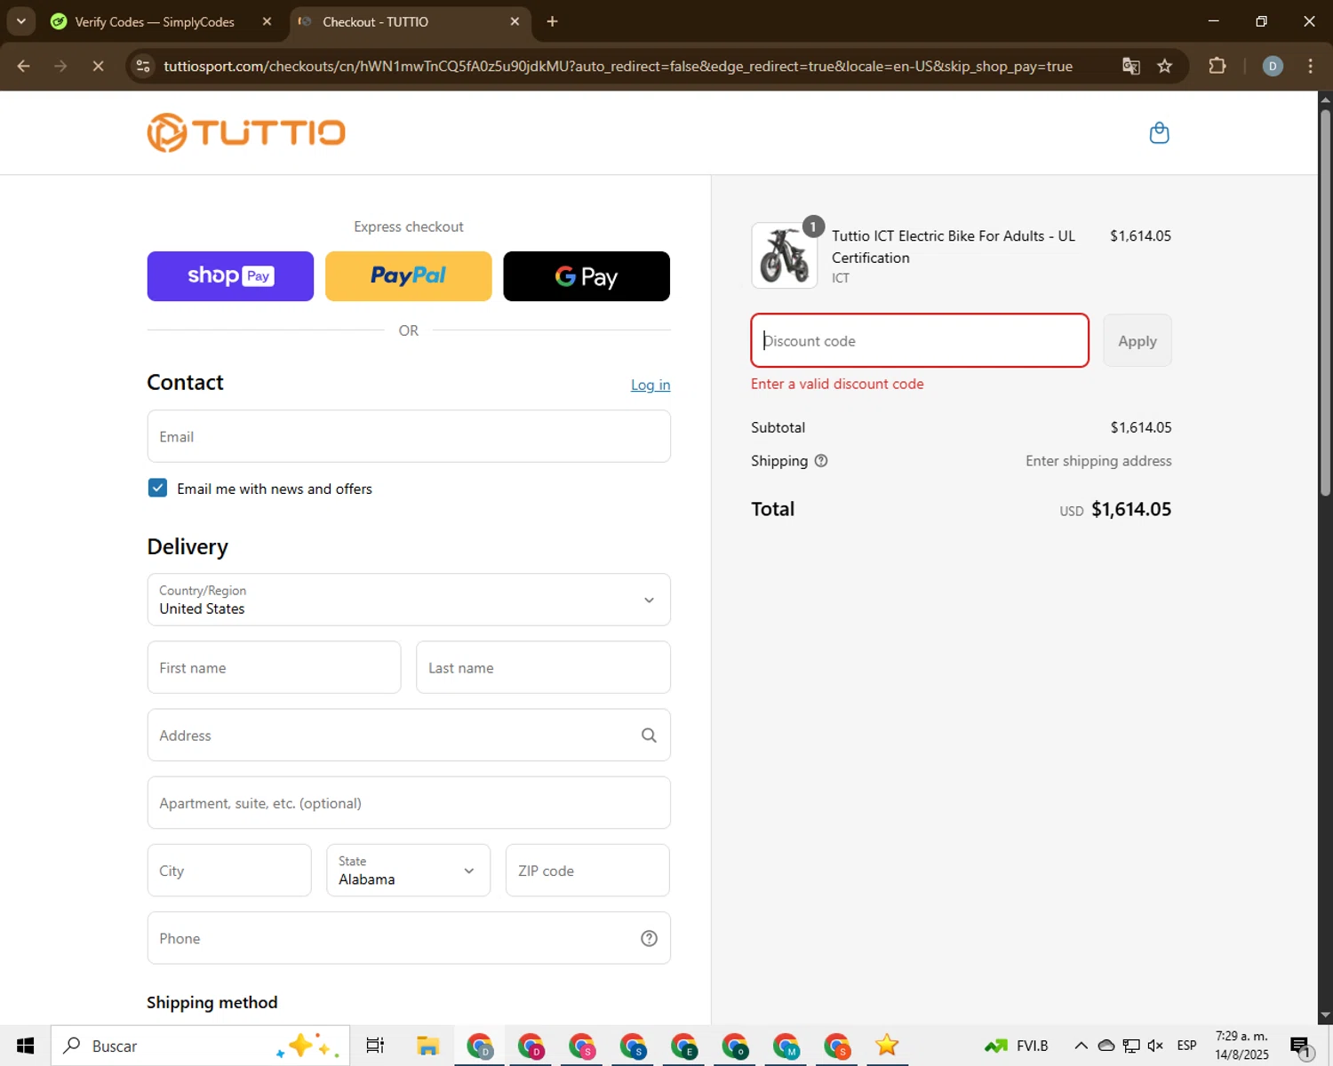Click the muted volume icon in tray
Image resolution: width=1333 pixels, height=1066 pixels.
pos(1155,1046)
